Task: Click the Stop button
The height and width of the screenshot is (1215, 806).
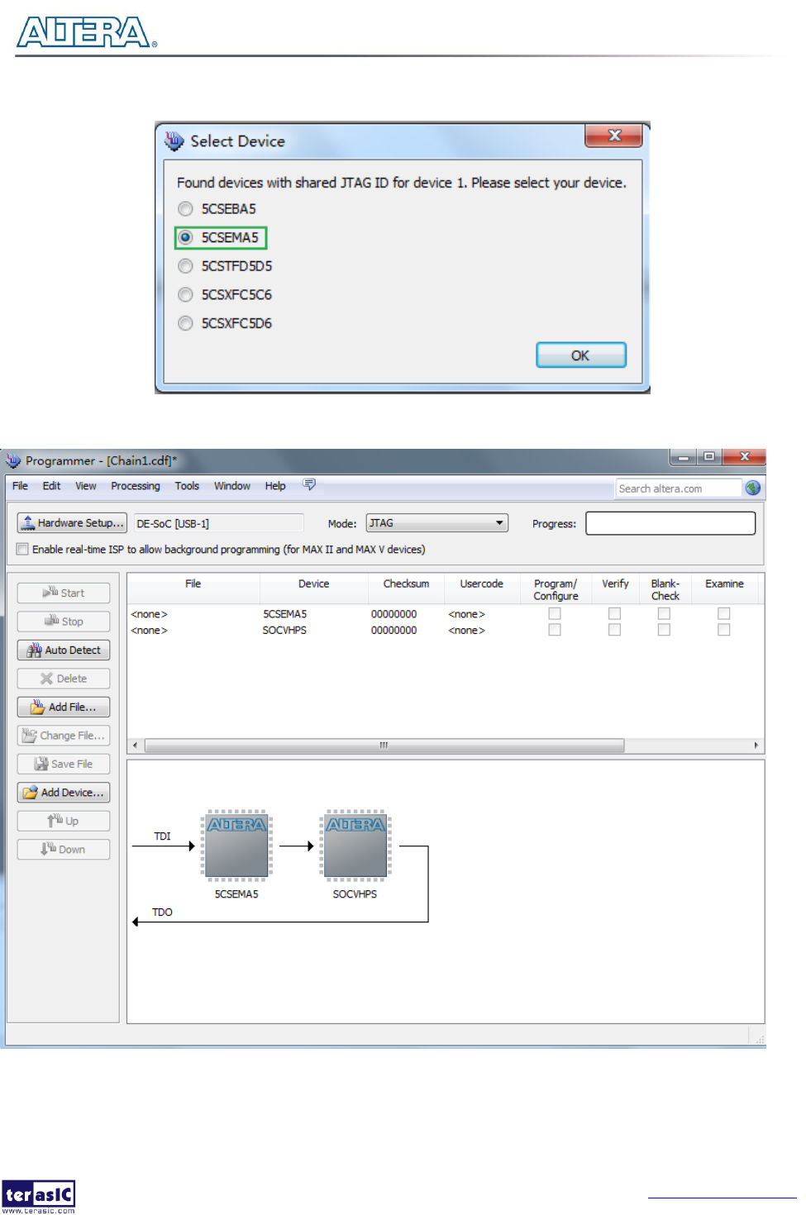Action: coord(64,622)
